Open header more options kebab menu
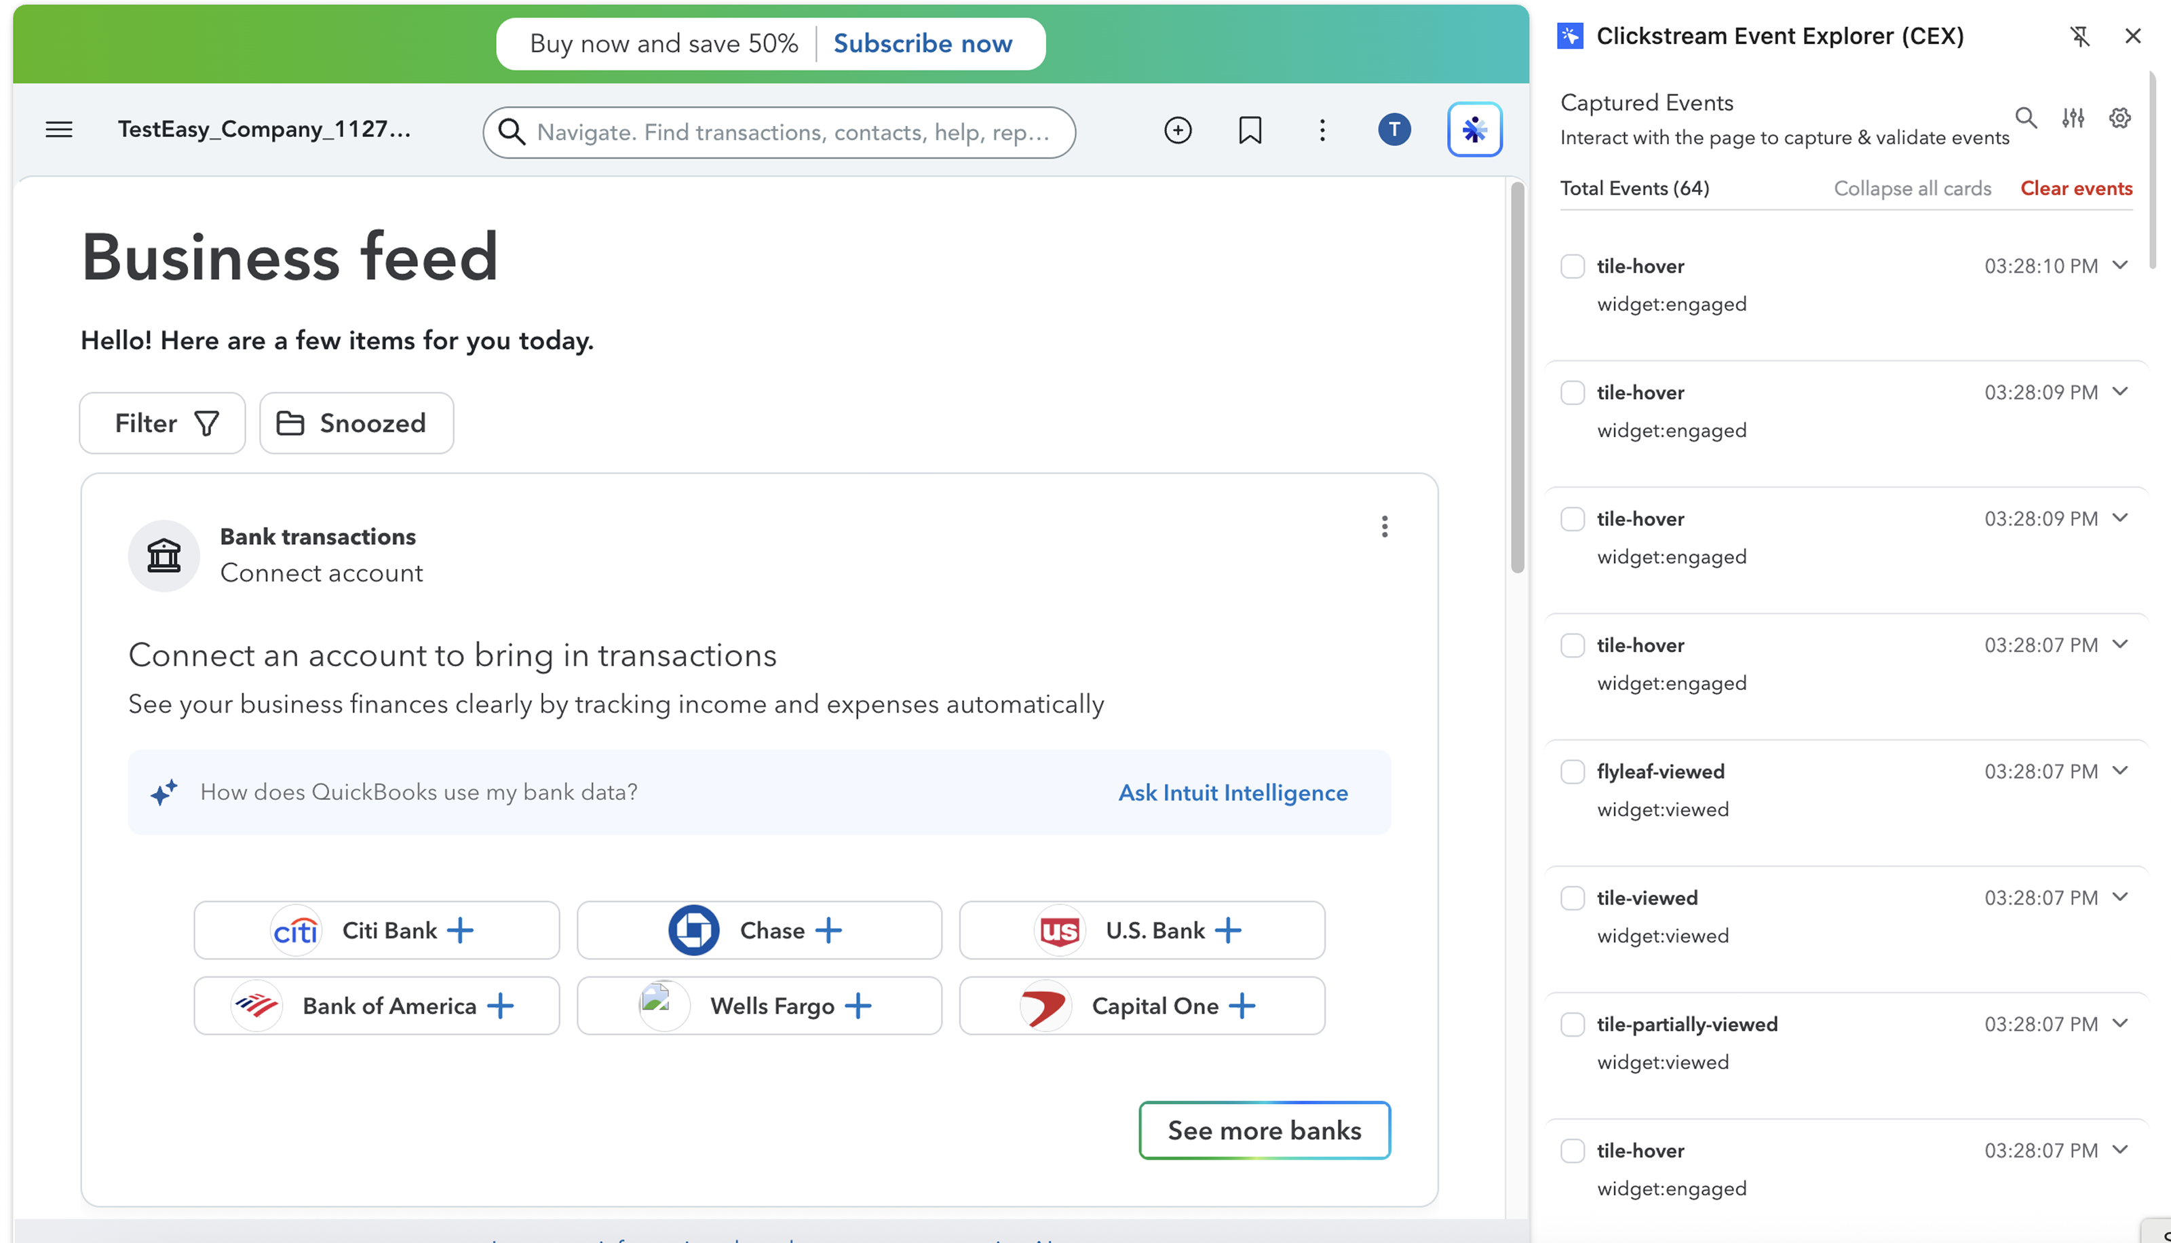 coord(1322,130)
